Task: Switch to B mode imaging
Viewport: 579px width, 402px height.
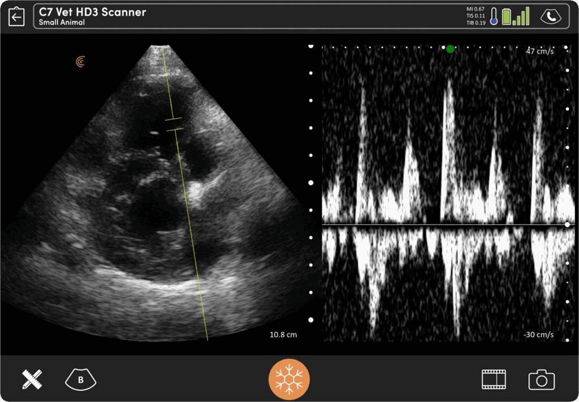Action: (80, 379)
